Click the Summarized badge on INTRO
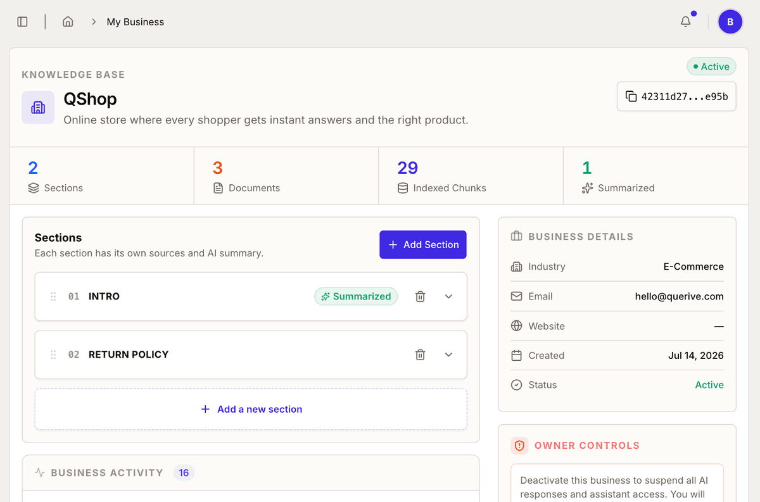This screenshot has height=502, width=760. 356,296
